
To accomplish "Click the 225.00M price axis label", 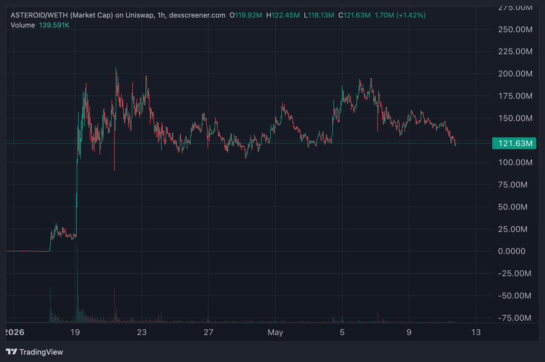I will pos(515,52).
